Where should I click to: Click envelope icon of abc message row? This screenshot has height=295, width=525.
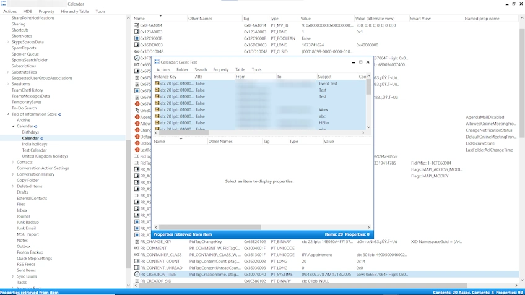pyautogui.click(x=157, y=116)
